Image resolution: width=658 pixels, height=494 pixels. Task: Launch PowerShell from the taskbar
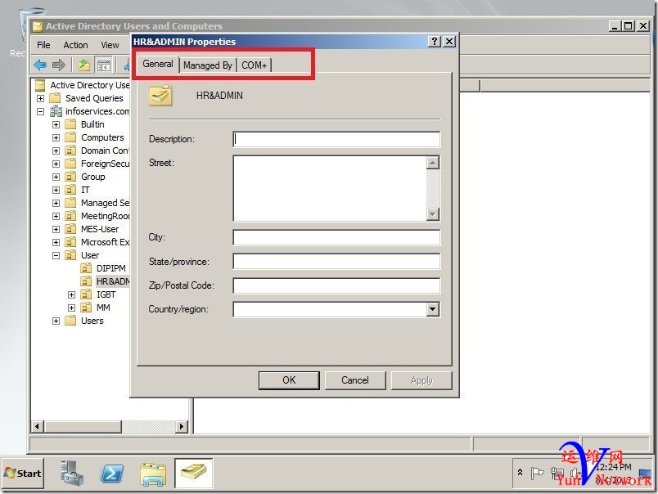pos(112,474)
